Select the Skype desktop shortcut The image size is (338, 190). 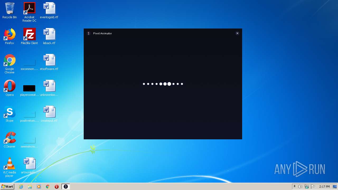point(10,114)
